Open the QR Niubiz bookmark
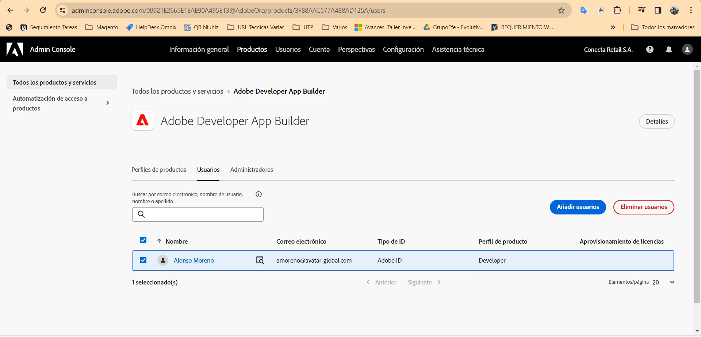This screenshot has width=701, height=337. click(201, 27)
